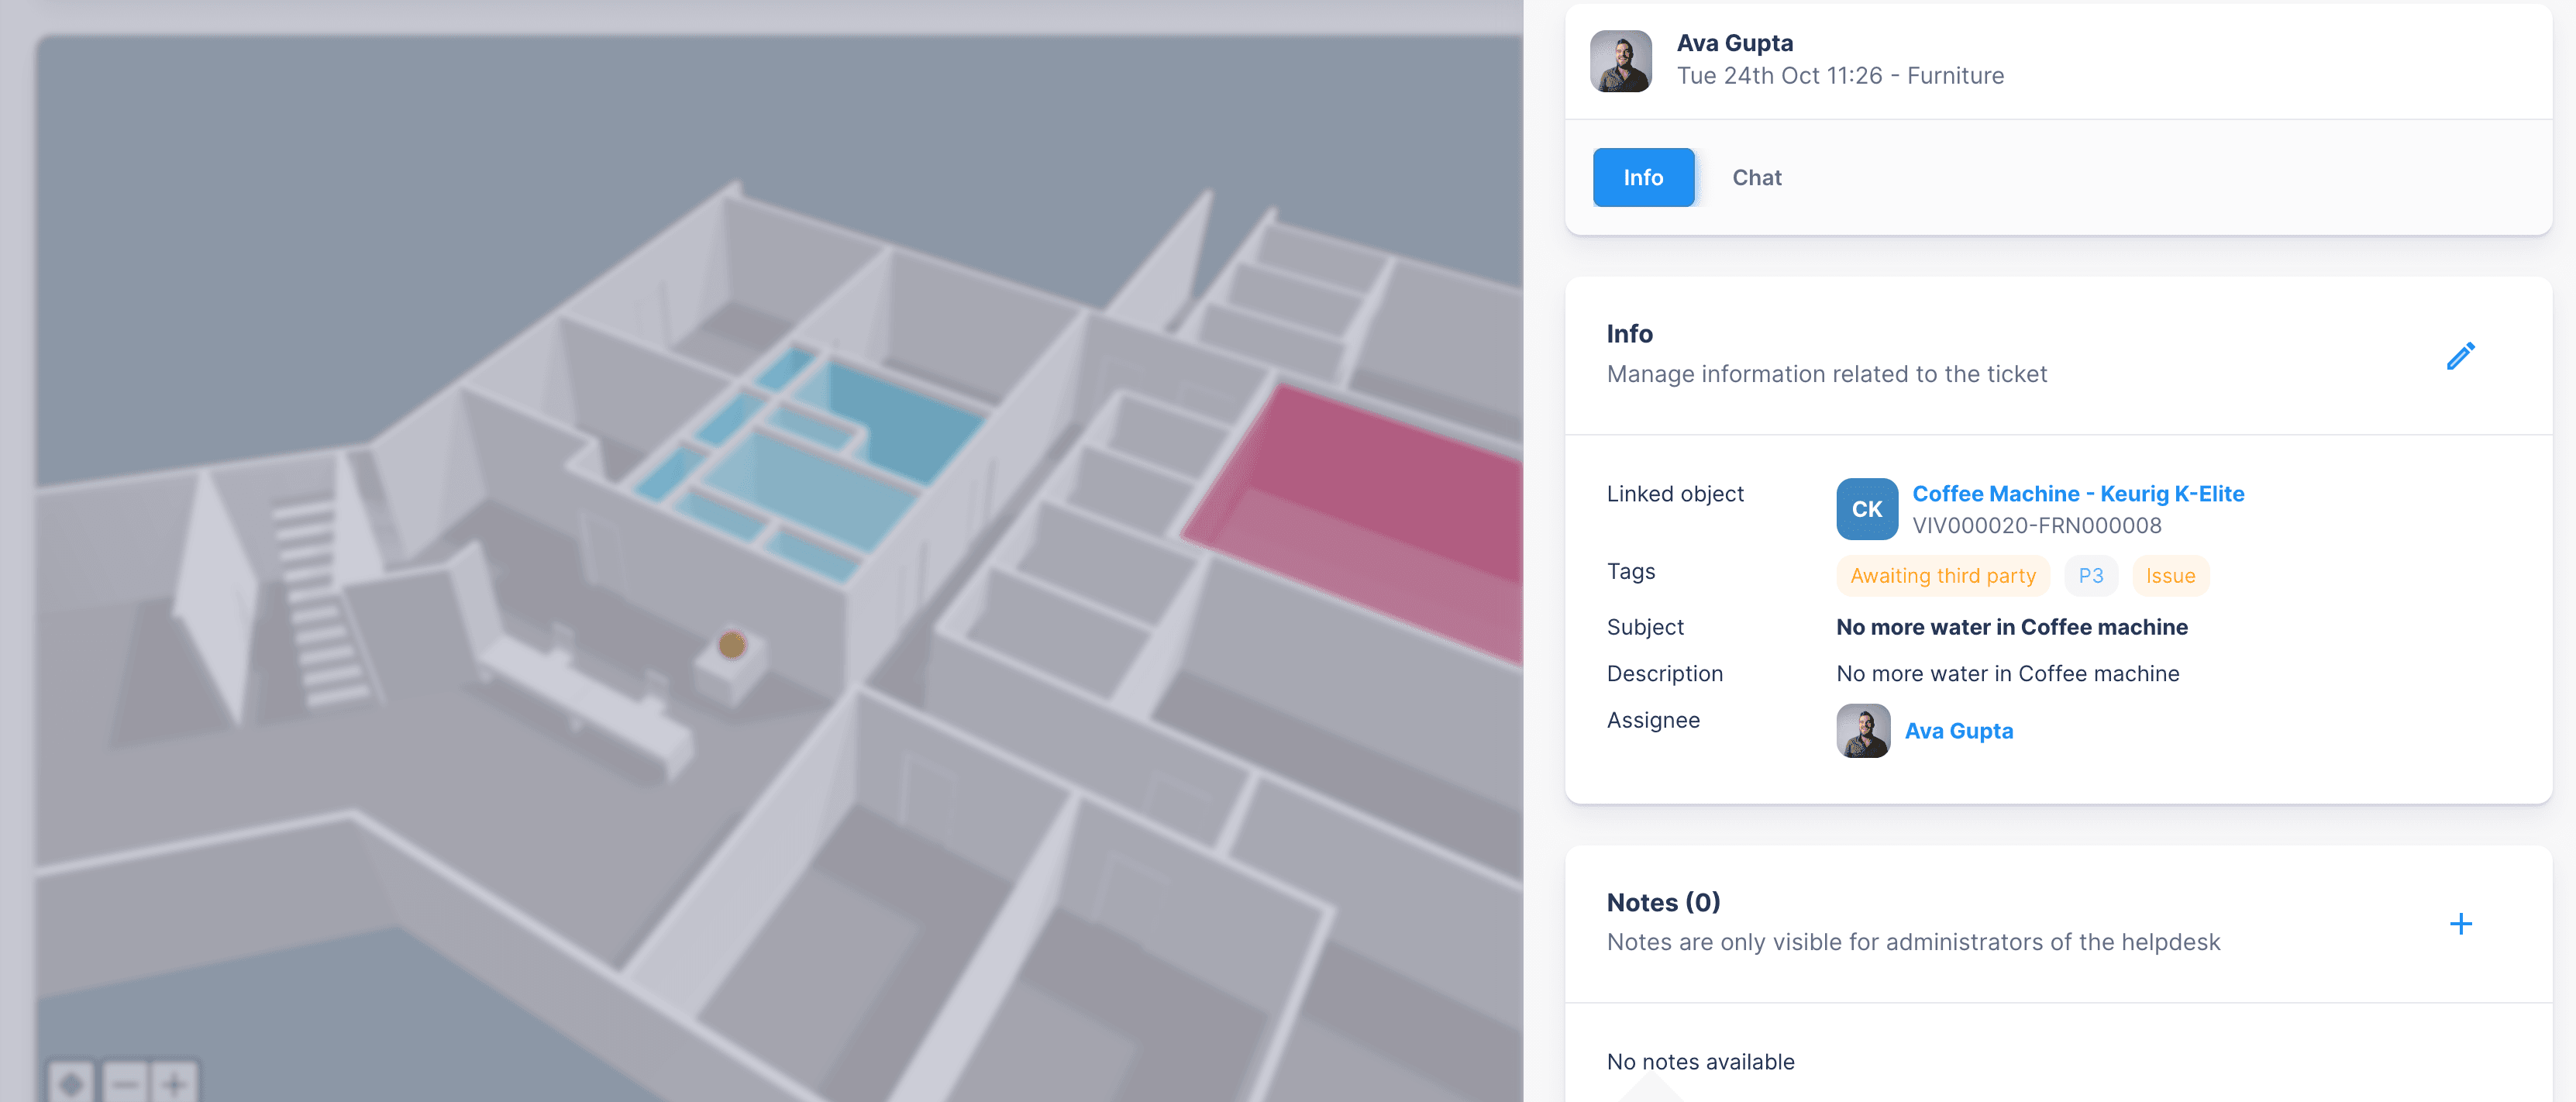Click the P3 priority tag
Image resolution: width=2576 pixels, height=1102 pixels.
click(2090, 576)
